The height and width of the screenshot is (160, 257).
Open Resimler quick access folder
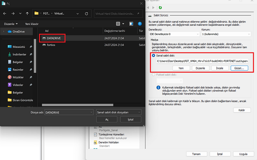point(16,70)
